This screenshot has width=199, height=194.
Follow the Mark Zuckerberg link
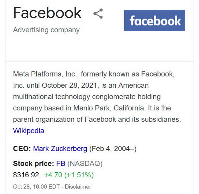click(60, 149)
